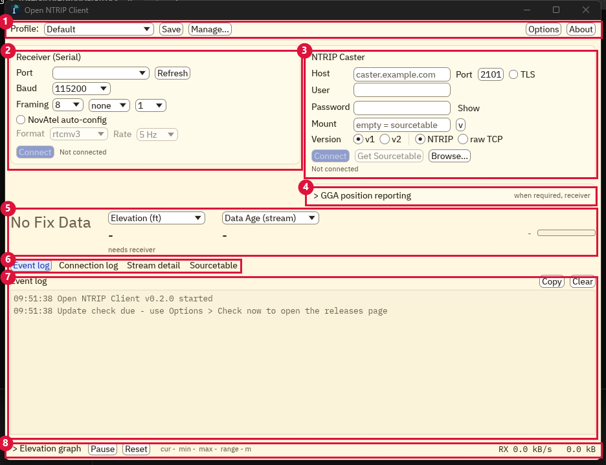Click the caster Port field 2101
Image resolution: width=606 pixels, height=465 pixels.
[491, 74]
